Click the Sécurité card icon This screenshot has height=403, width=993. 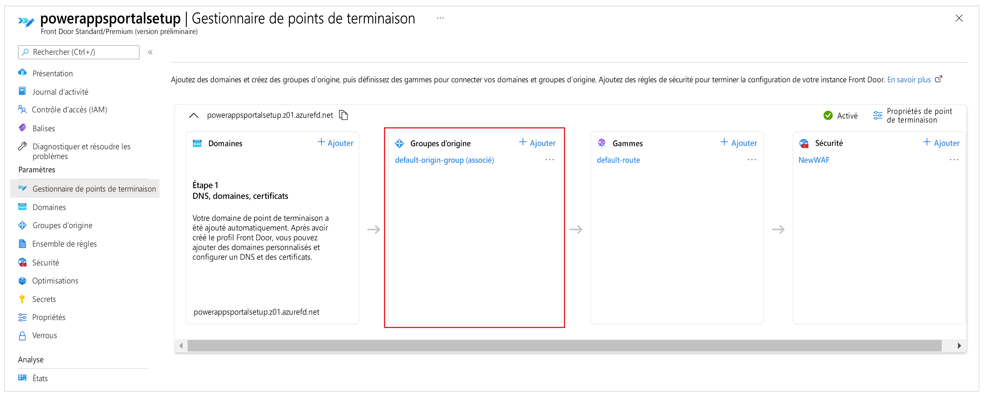point(804,143)
